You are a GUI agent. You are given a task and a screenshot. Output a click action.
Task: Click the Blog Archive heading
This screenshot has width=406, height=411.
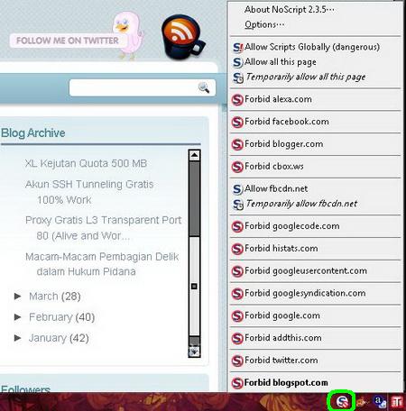pyautogui.click(x=33, y=133)
